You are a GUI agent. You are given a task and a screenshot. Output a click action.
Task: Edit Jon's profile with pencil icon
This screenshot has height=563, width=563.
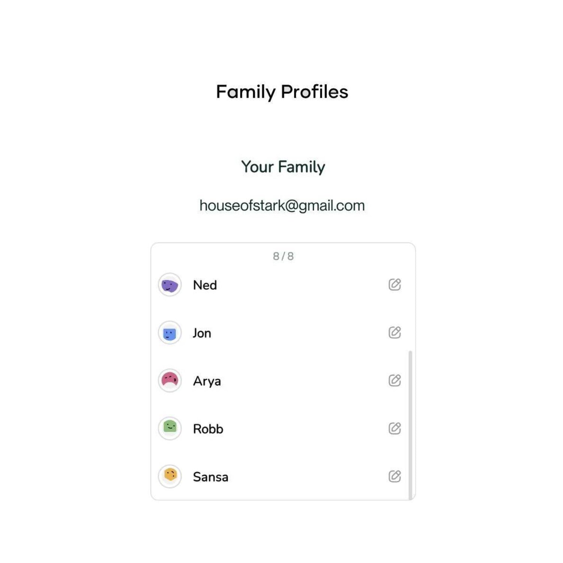coord(394,333)
